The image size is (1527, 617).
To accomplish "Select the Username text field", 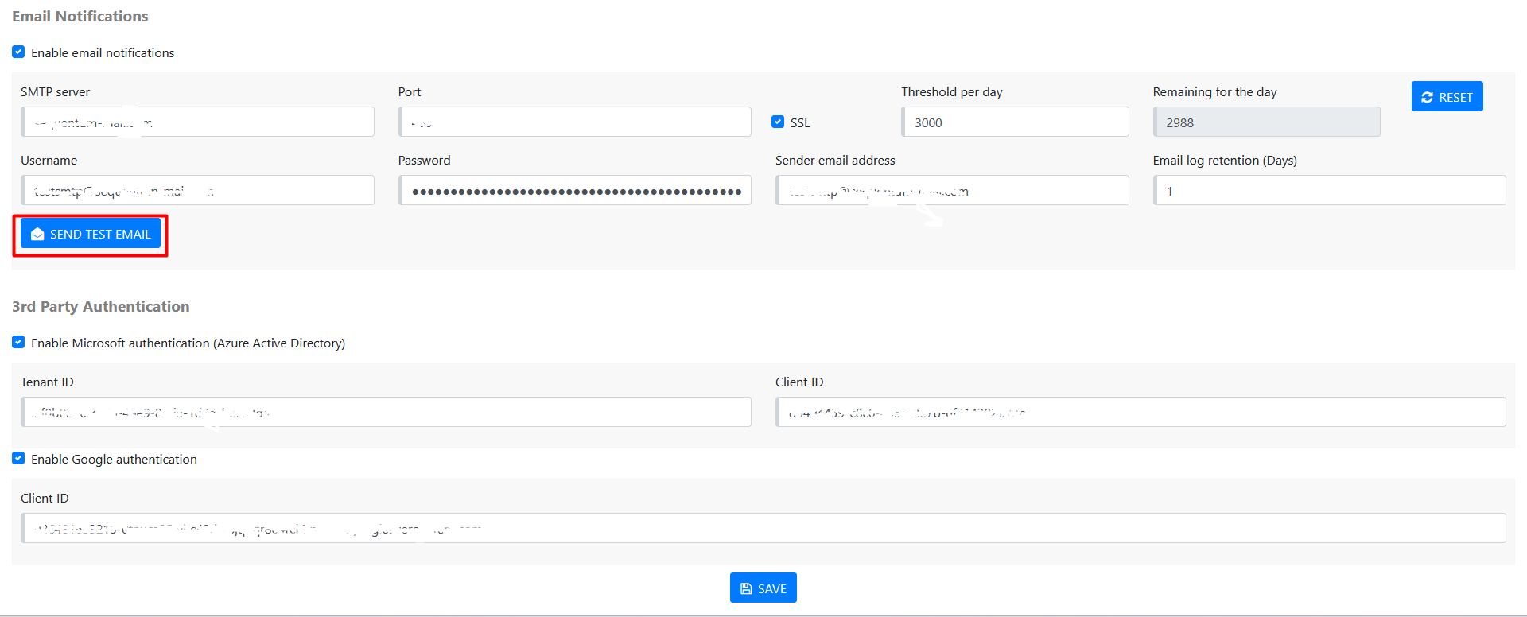I will [197, 191].
